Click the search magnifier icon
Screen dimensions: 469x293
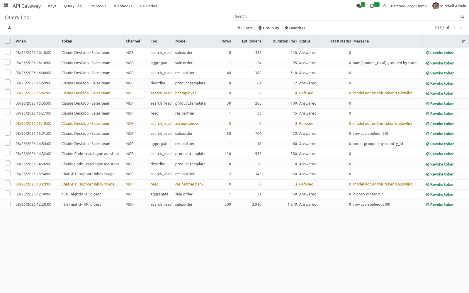pyautogui.click(x=462, y=17)
